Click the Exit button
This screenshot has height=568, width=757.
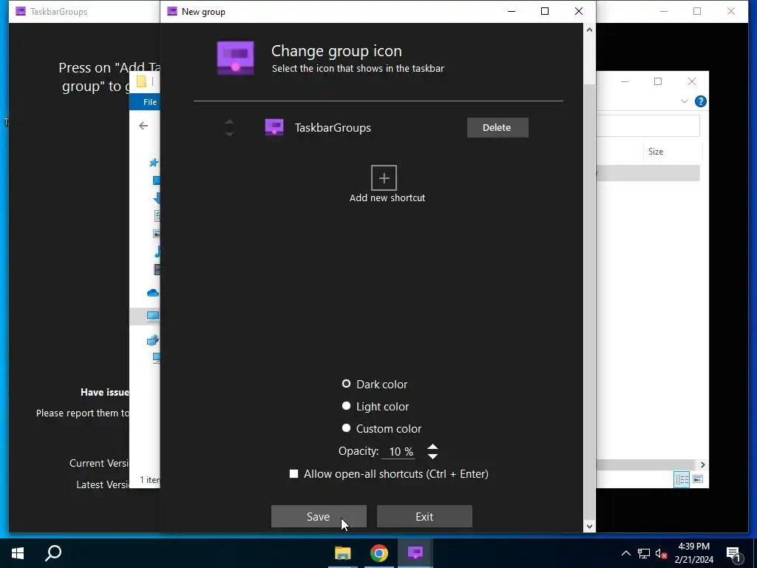pos(424,516)
